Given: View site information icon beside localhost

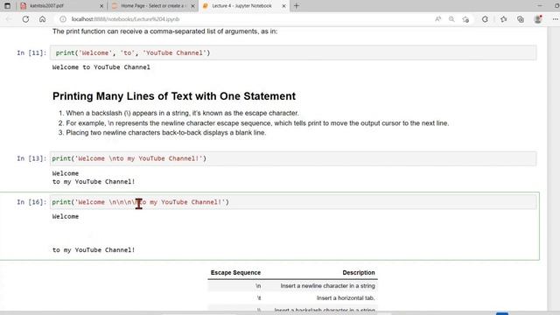Looking at the screenshot, I should (x=63, y=19).
